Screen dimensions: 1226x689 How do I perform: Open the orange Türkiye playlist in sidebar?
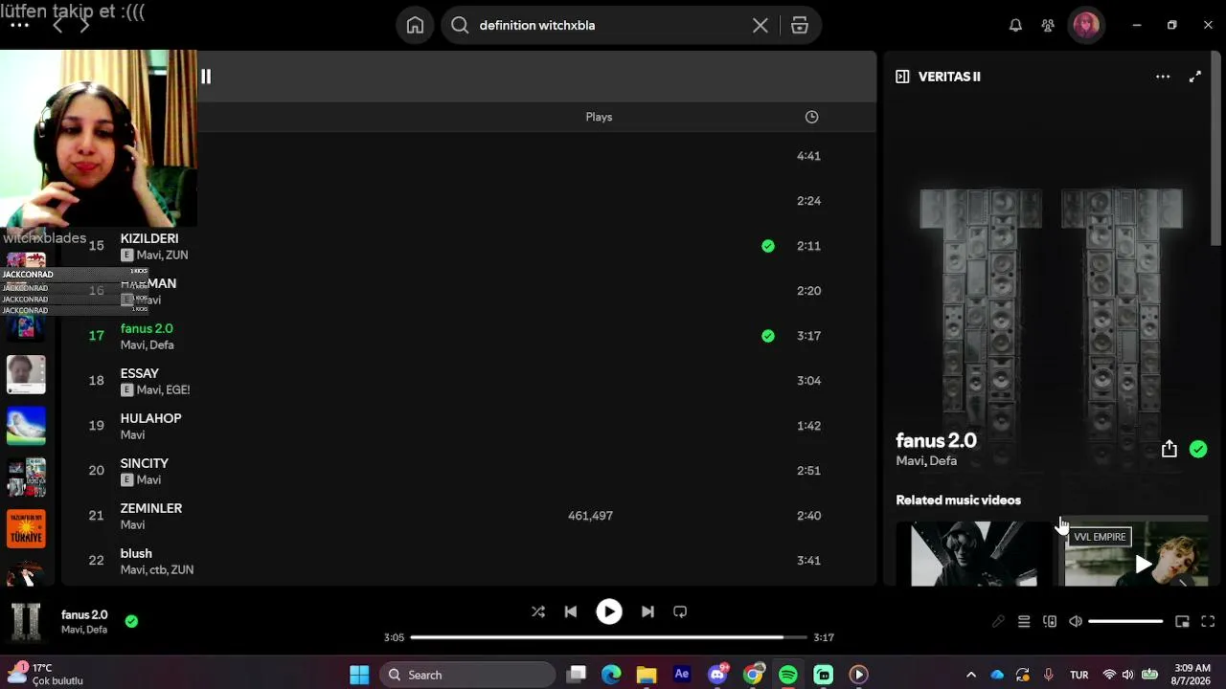(x=26, y=528)
